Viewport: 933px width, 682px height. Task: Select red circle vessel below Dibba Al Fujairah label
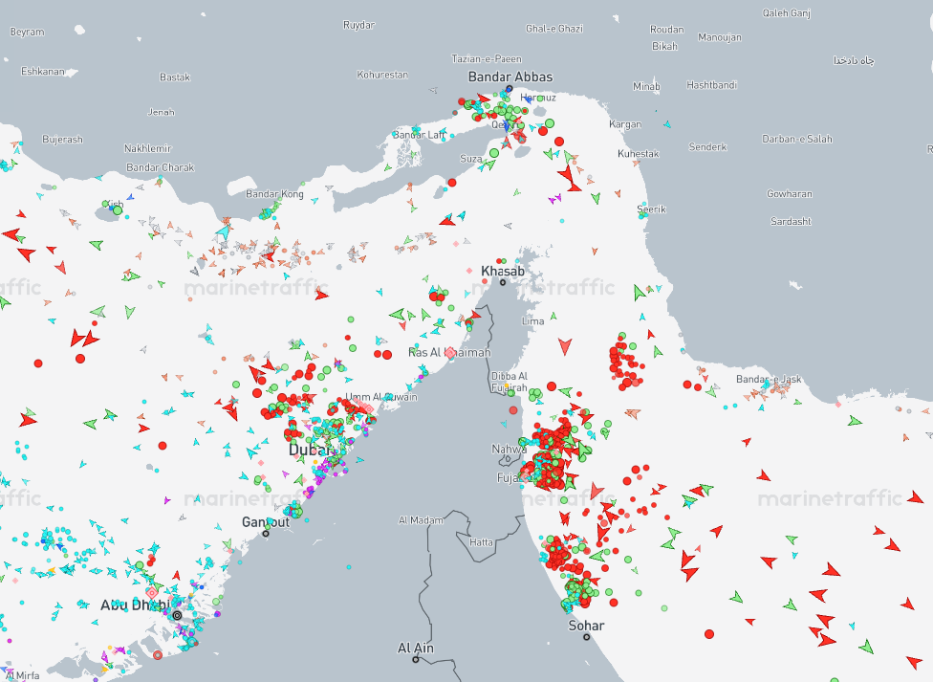pos(513,410)
